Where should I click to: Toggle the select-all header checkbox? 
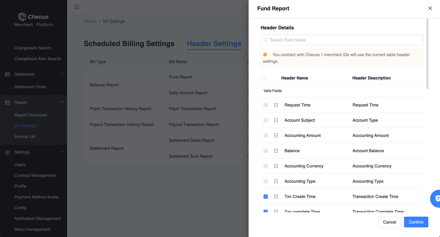[263, 78]
